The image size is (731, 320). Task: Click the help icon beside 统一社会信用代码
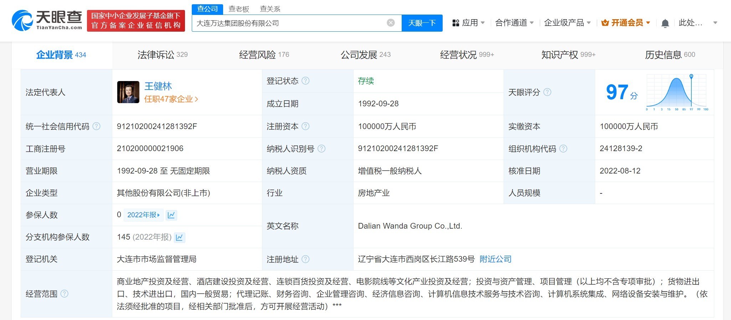pyautogui.click(x=96, y=126)
